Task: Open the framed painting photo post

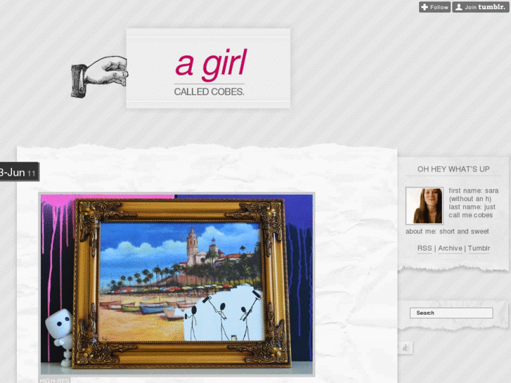Action: click(176, 284)
